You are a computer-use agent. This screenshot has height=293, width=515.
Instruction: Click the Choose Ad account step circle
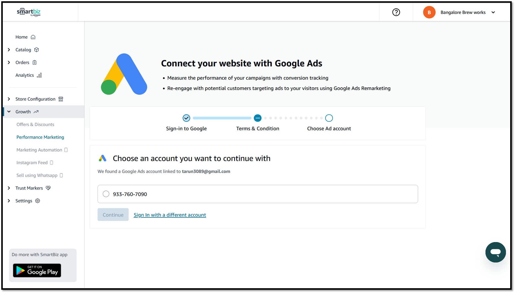coord(329,118)
